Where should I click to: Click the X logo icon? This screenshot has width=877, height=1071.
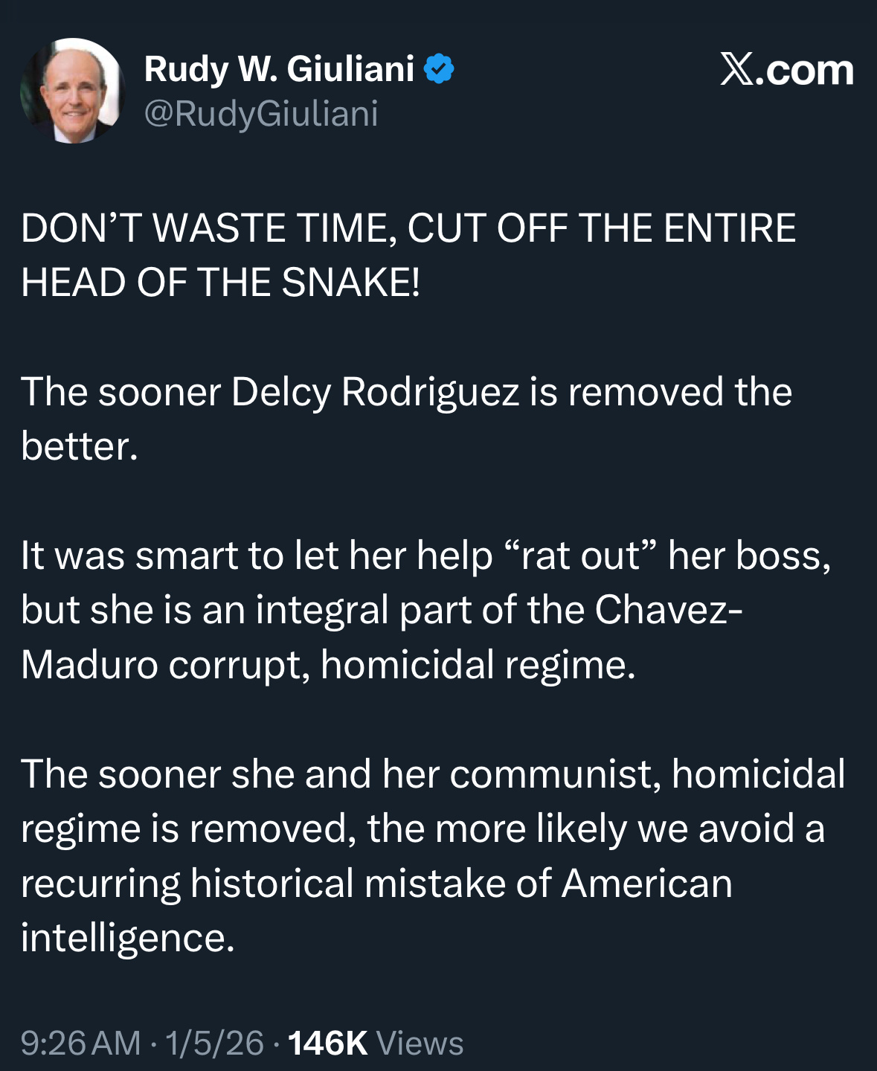coord(737,70)
